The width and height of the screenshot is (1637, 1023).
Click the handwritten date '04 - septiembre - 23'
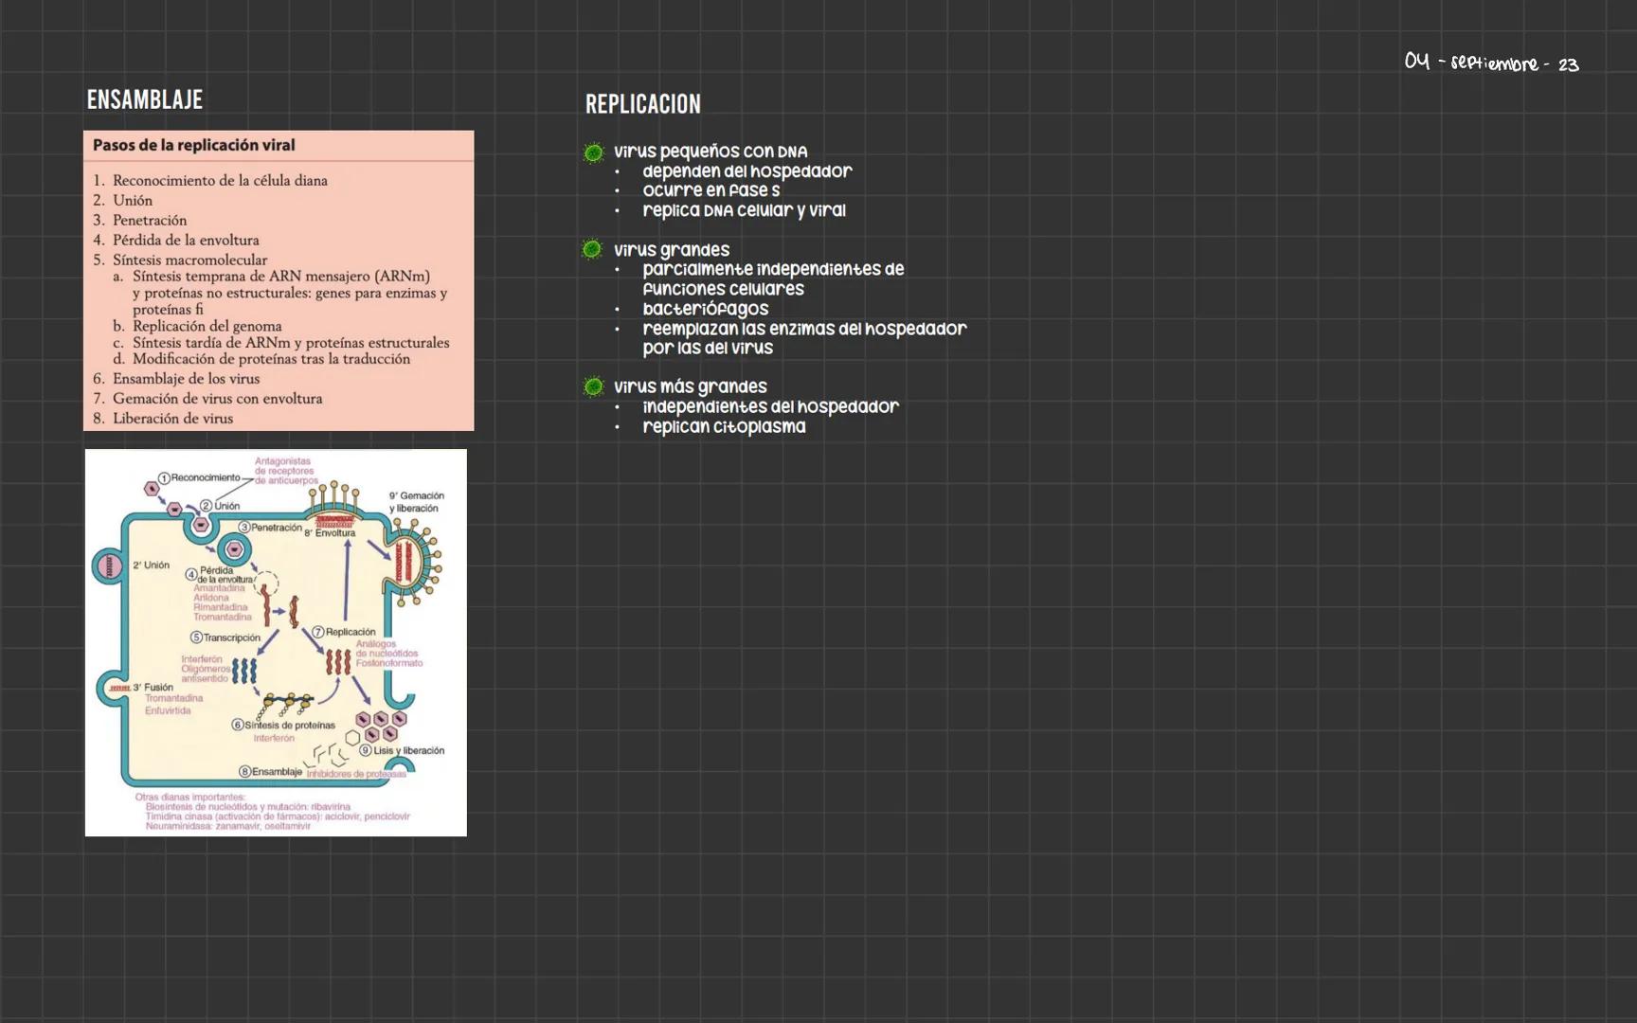tap(1490, 63)
